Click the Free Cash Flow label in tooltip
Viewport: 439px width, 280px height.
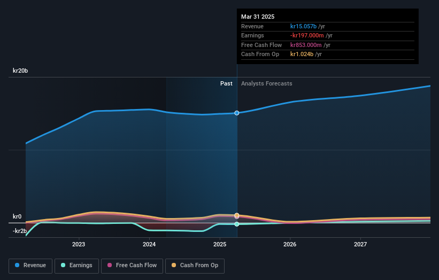(x=261, y=45)
